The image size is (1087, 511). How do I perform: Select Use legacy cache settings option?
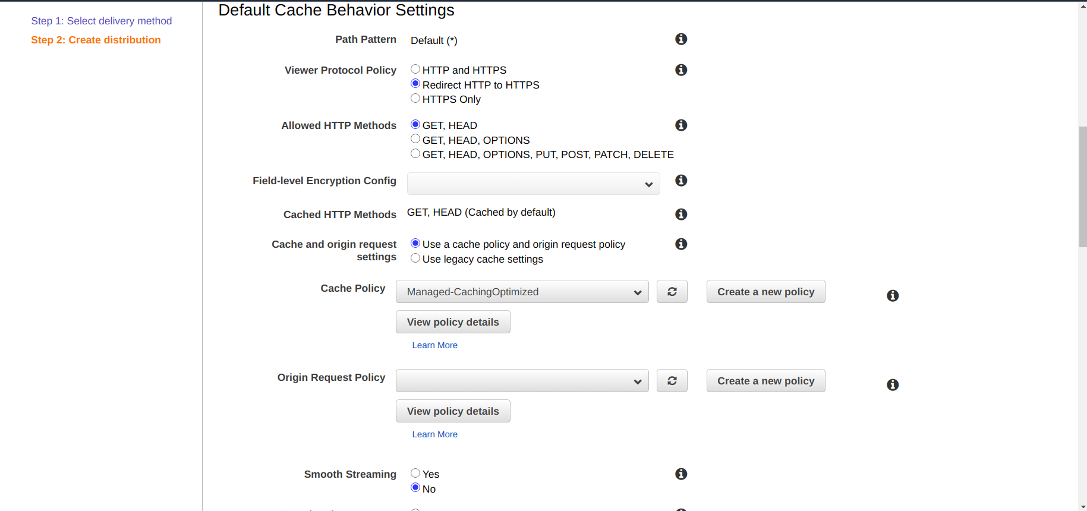coord(415,258)
